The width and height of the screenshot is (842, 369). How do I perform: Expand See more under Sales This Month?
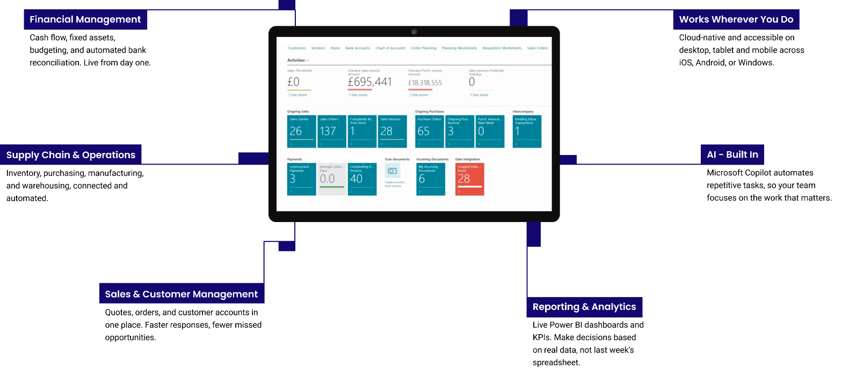click(297, 95)
